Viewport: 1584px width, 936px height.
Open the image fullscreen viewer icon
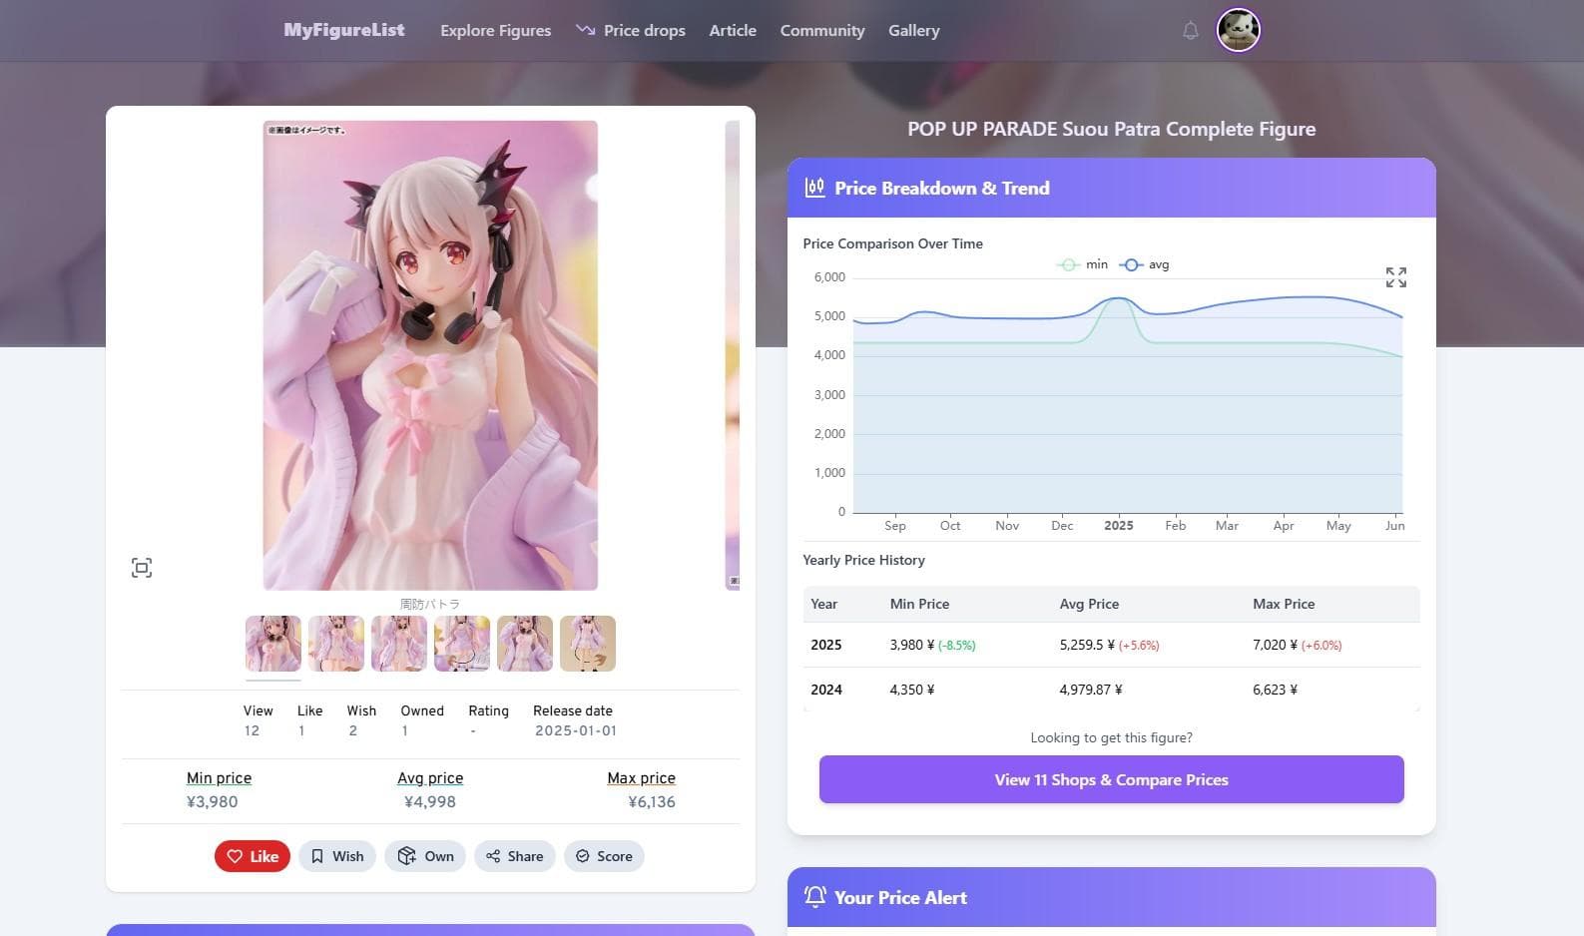[x=142, y=568]
